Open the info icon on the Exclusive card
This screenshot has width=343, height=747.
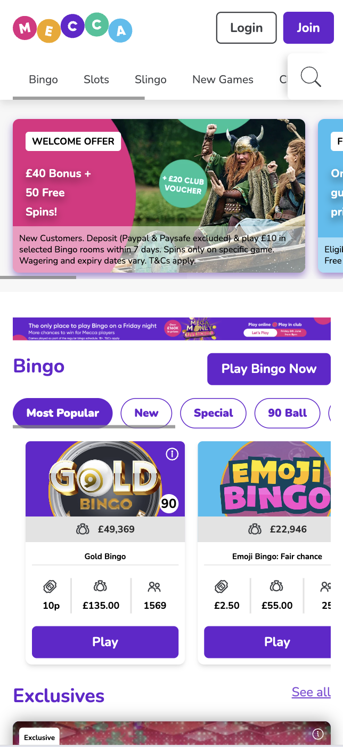point(318,734)
